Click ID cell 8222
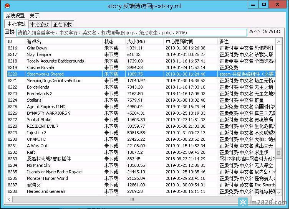The height and width of the screenshot is (209, 290). (12, 87)
